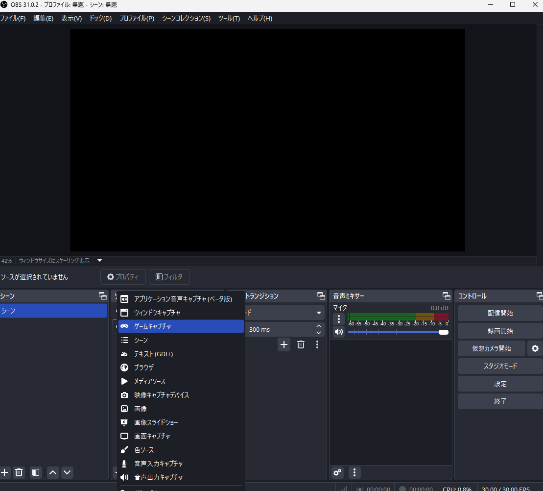This screenshot has width=543, height=491.
Task: Click the 配信開始 button
Action: (x=500, y=313)
